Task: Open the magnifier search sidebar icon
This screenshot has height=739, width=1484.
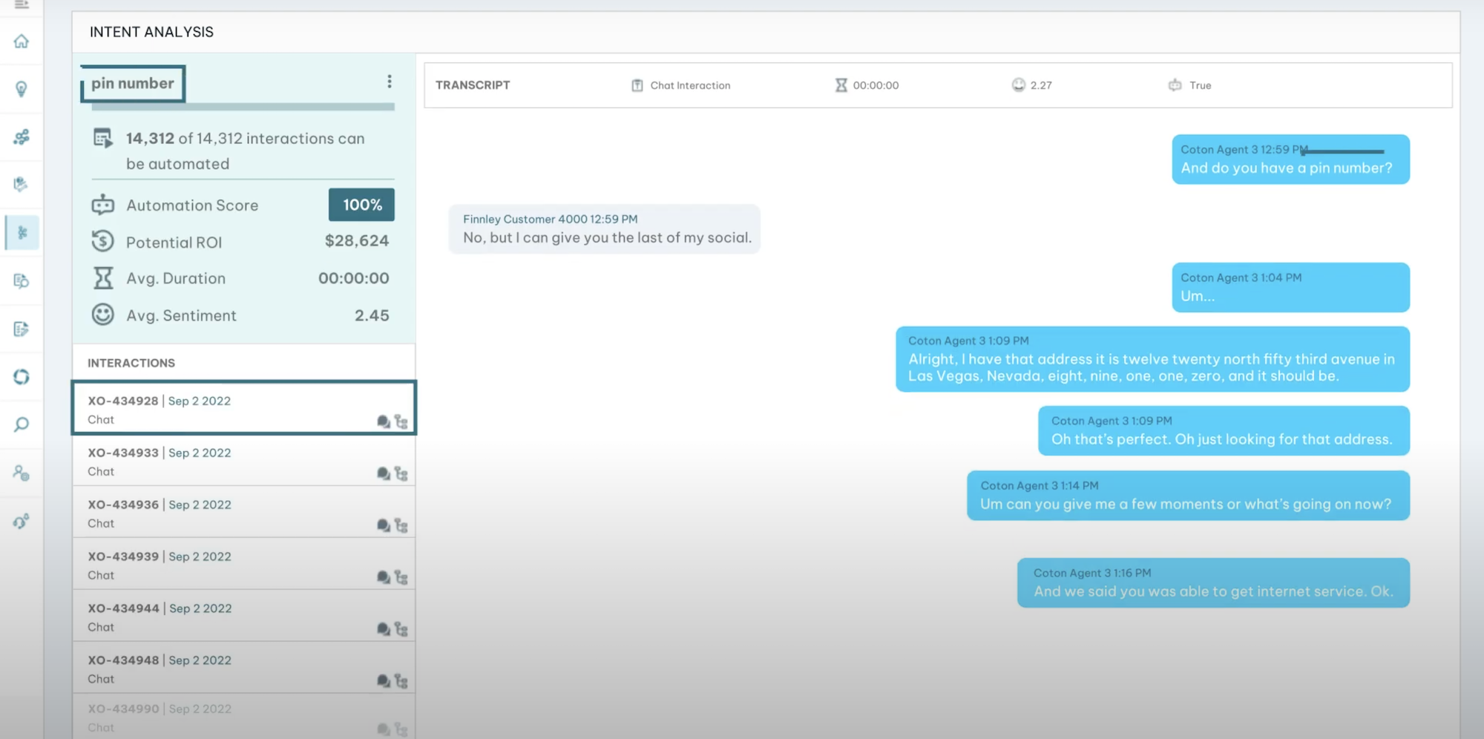Action: (22, 424)
